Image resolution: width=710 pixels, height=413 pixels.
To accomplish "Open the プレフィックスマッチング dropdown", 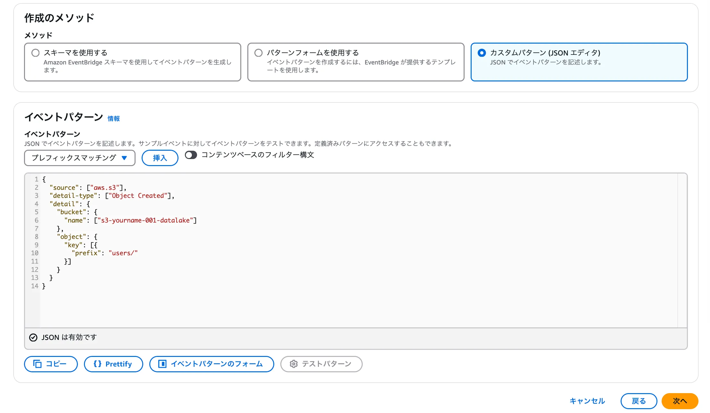I will pos(74,158).
